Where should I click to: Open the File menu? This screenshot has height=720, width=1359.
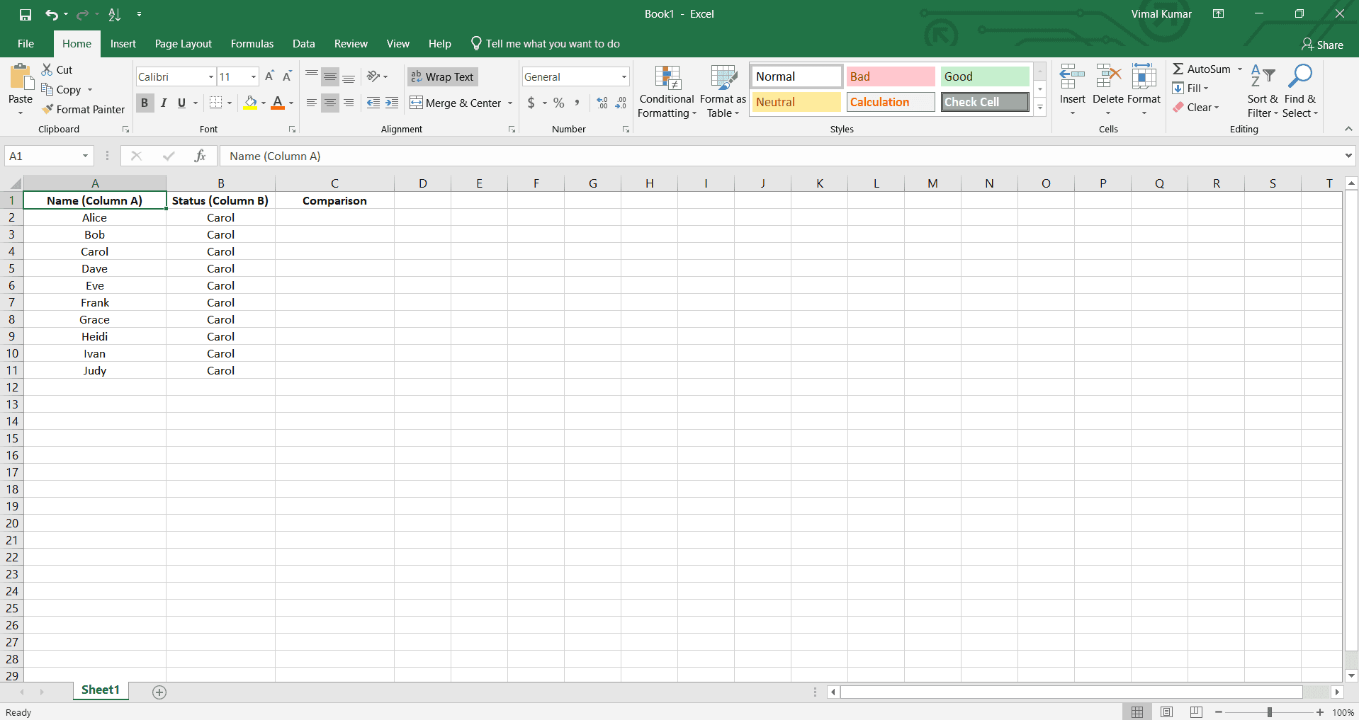(x=25, y=43)
